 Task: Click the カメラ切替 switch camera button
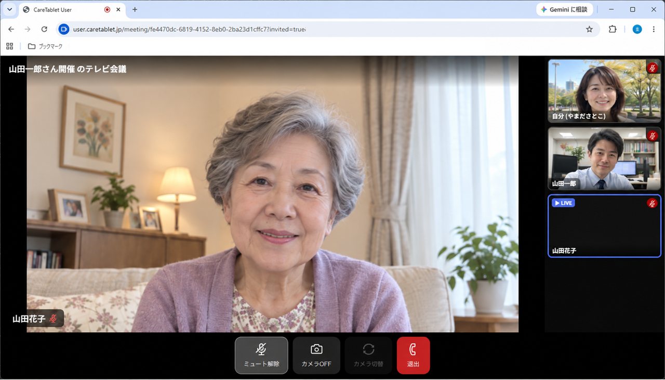(368, 355)
